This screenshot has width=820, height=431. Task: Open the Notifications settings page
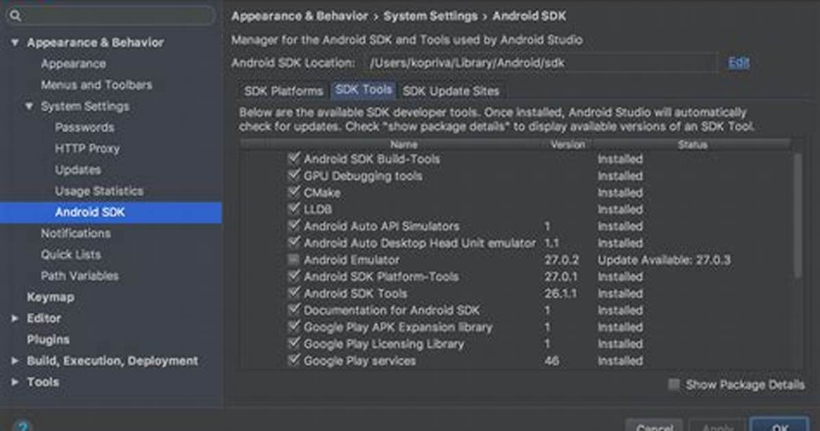click(76, 233)
